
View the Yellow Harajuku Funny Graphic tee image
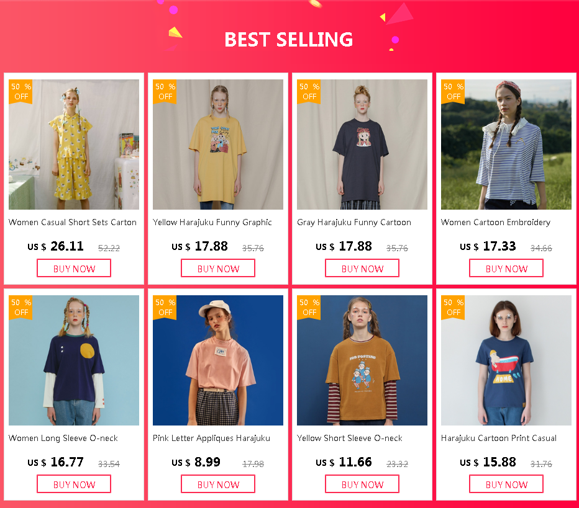tap(218, 145)
